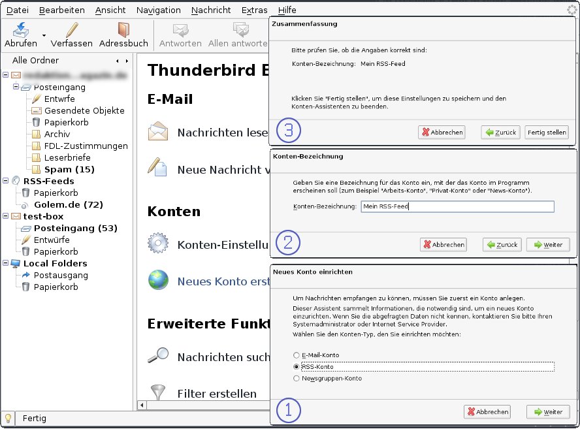The height and width of the screenshot is (429, 580).
Task: Click the status bar lightbulb icon
Action: [8, 419]
